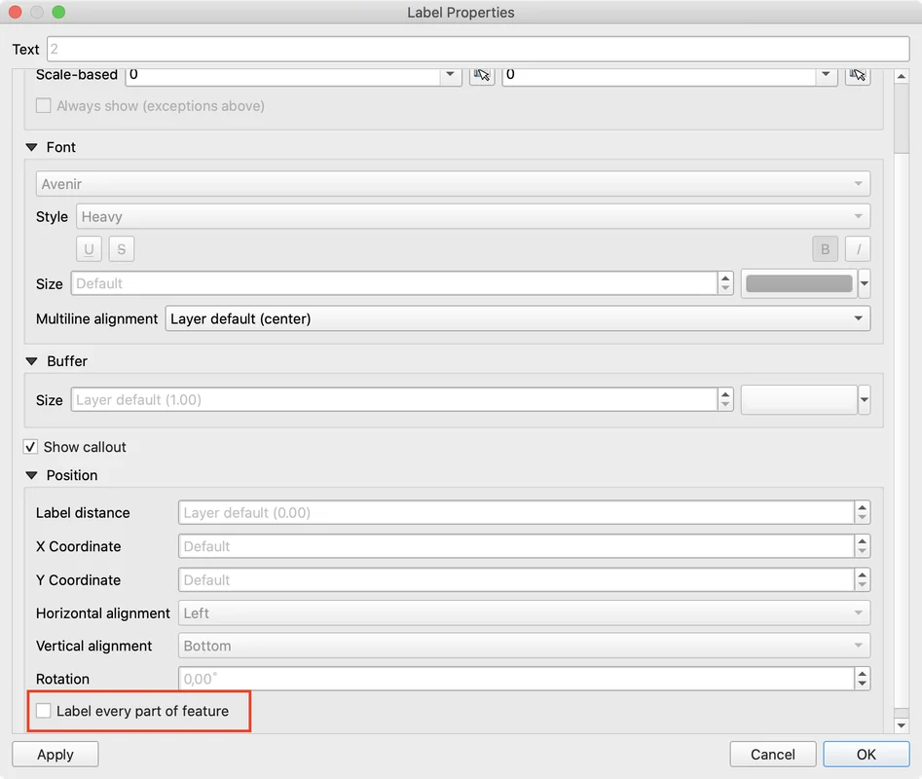Screen dimensions: 922x779
Task: Click the map-scale picker icon for maximum scale
Action: [857, 75]
